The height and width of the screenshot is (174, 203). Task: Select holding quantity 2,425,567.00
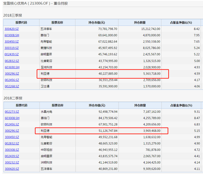(x=152, y=54)
